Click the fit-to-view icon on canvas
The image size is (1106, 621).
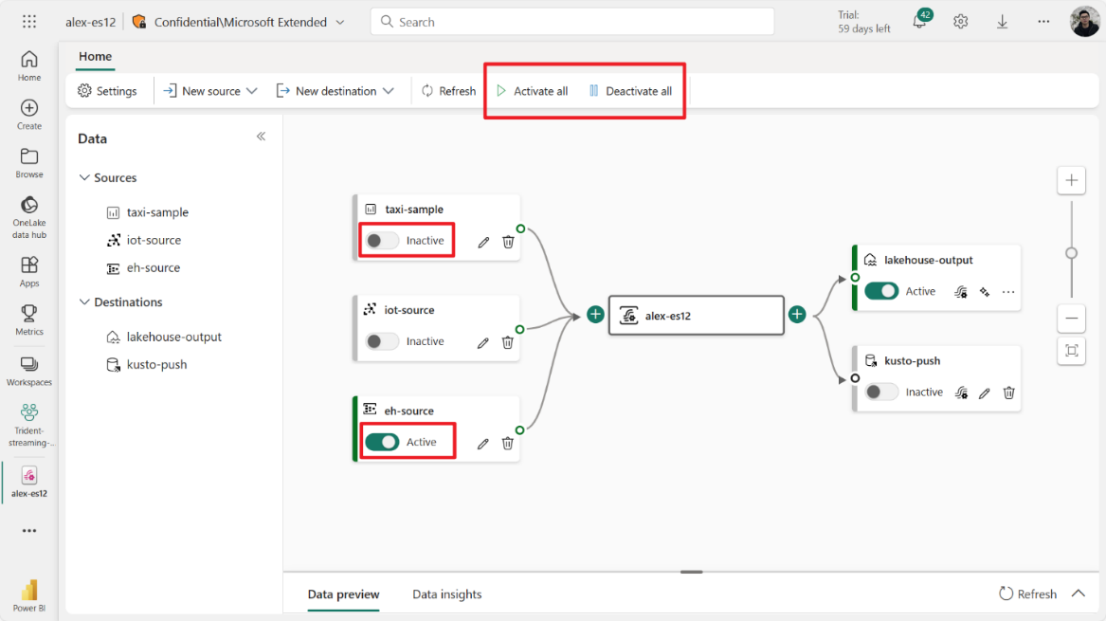[1071, 351]
